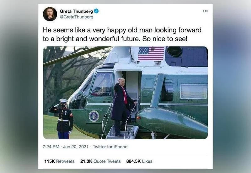Click the Greta Thunberg display name
251x173 pixels.
pos(76,11)
